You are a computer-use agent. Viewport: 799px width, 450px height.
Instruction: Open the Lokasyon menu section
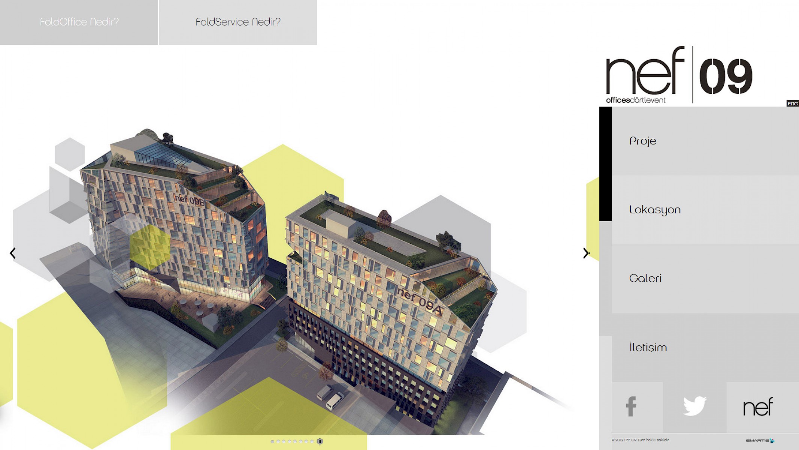click(x=655, y=210)
